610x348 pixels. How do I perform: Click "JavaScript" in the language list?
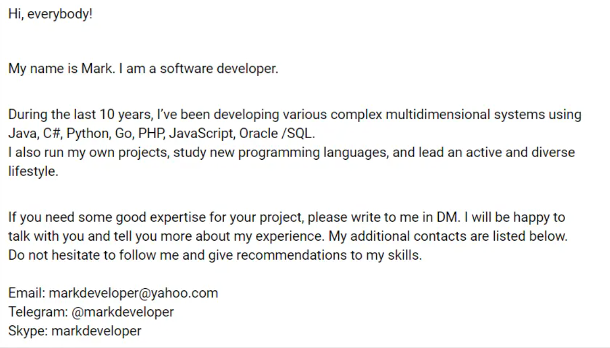tap(201, 133)
